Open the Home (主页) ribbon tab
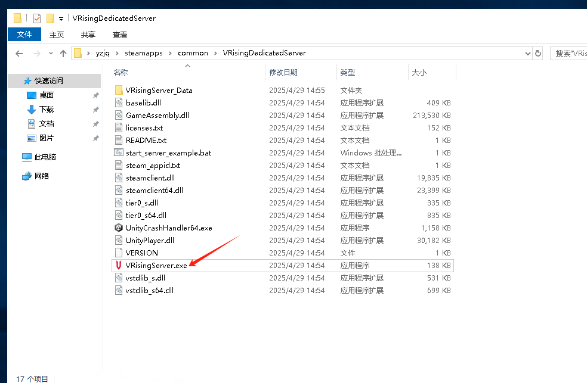587x383 pixels. click(57, 35)
